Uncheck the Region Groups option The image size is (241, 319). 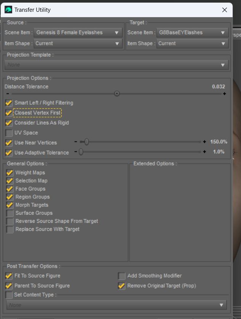[10, 197]
